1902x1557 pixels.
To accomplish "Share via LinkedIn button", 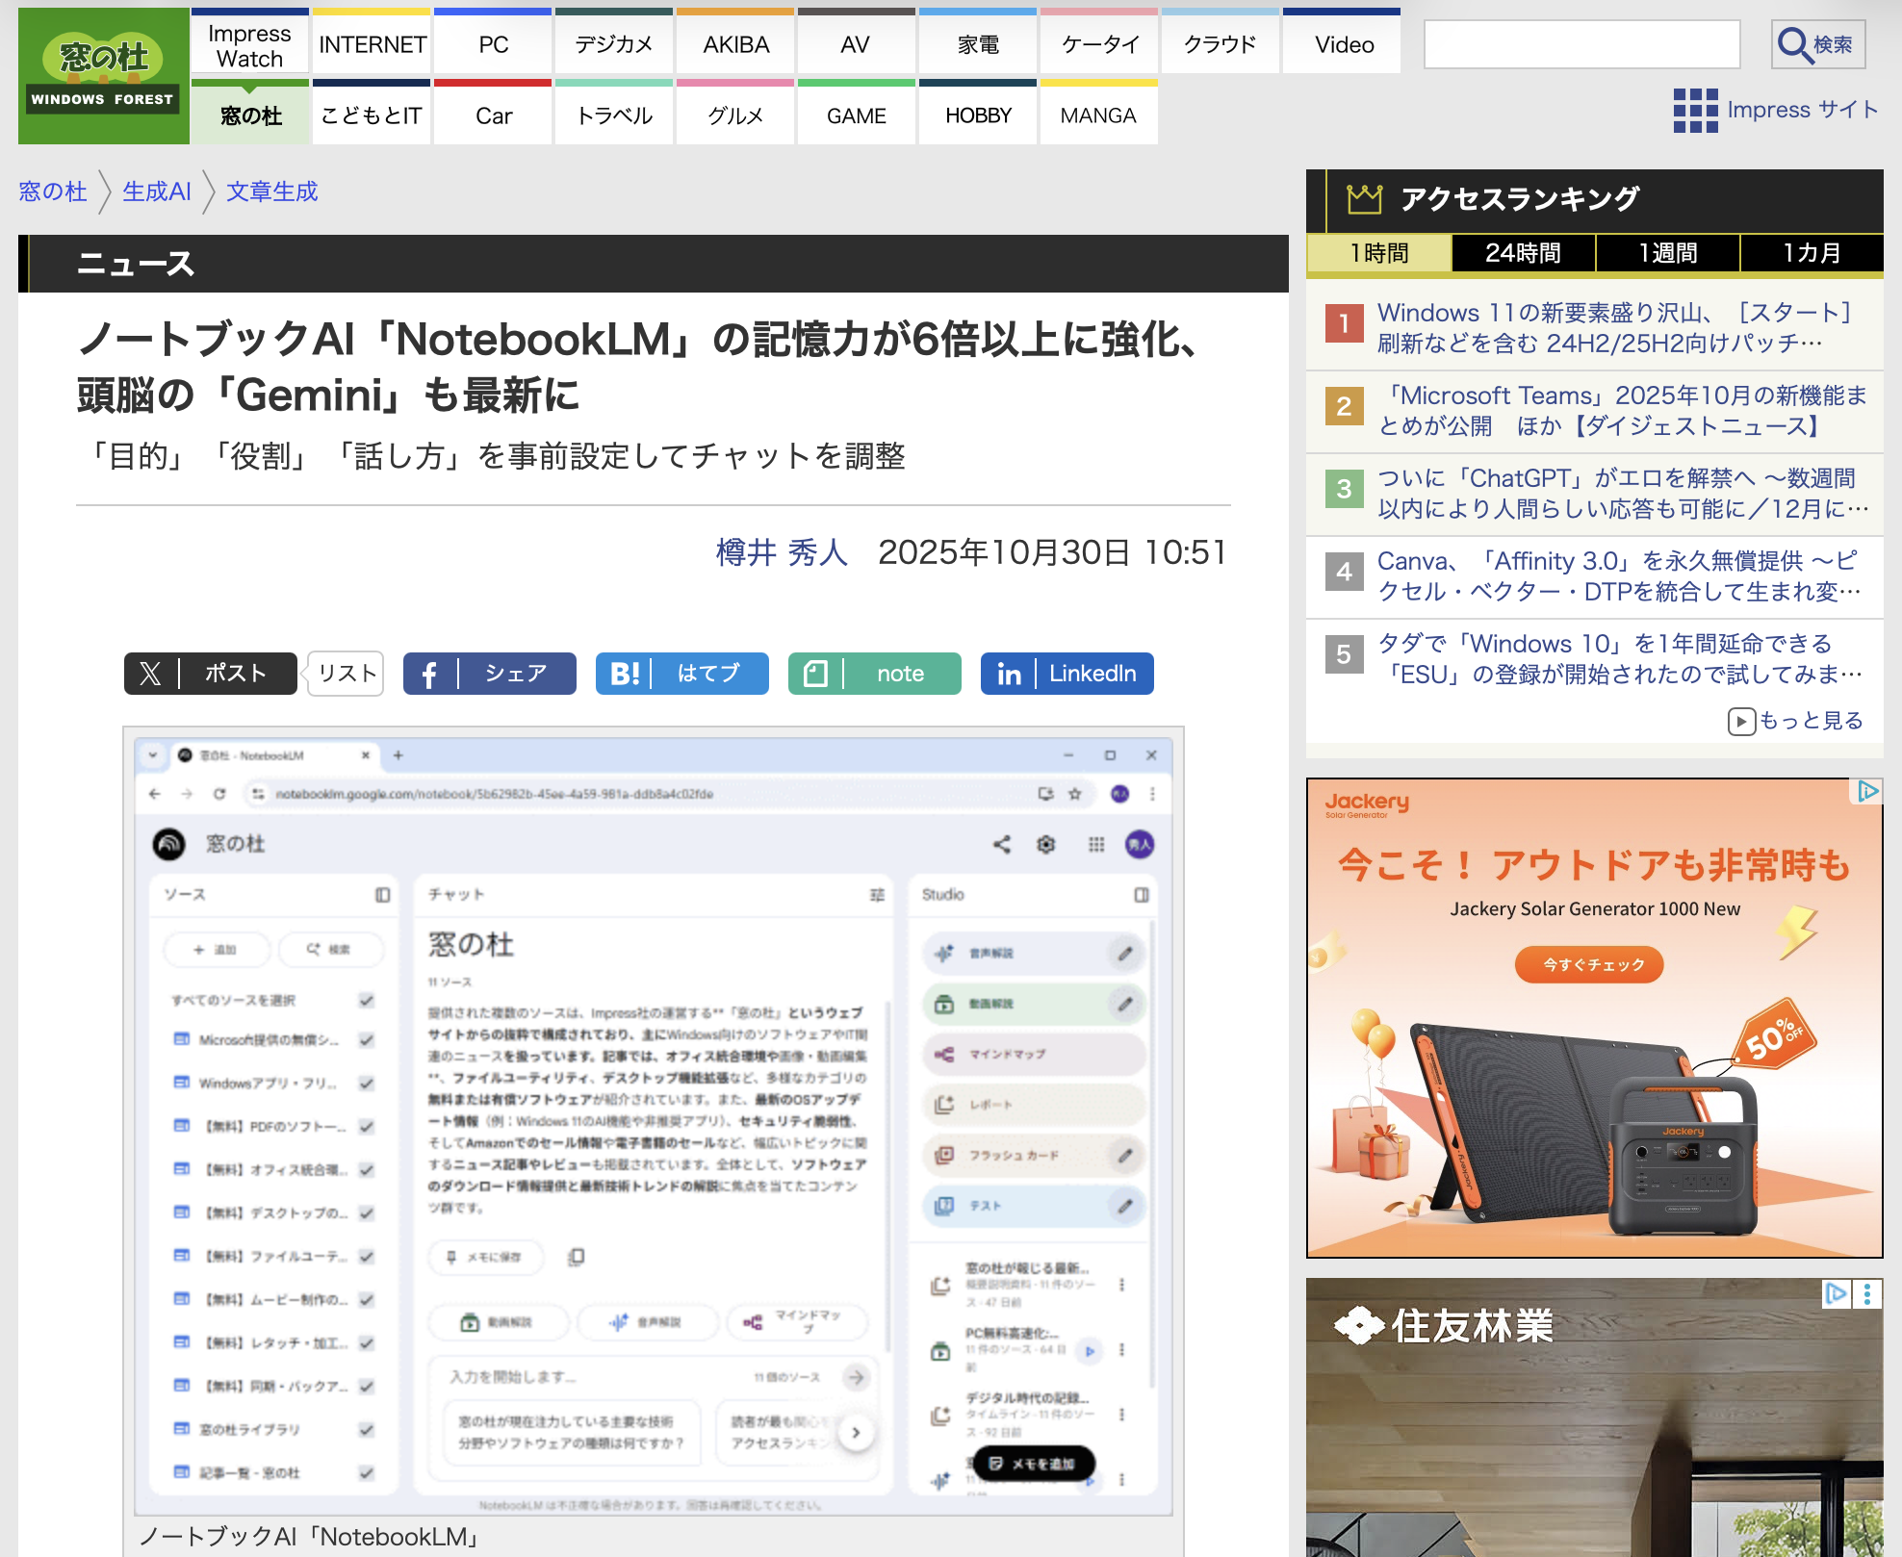I will pyautogui.click(x=1067, y=674).
